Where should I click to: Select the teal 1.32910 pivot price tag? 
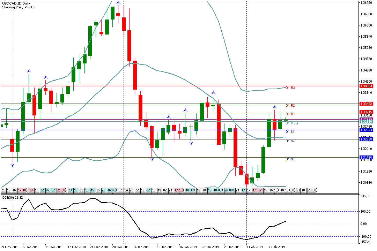(x=366, y=122)
